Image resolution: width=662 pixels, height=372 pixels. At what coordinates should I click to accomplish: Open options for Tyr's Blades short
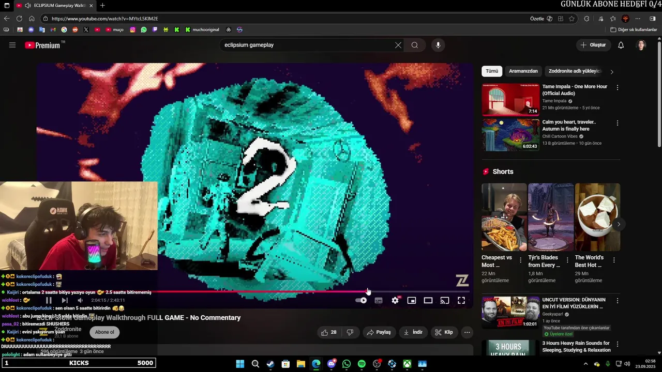pos(567,260)
